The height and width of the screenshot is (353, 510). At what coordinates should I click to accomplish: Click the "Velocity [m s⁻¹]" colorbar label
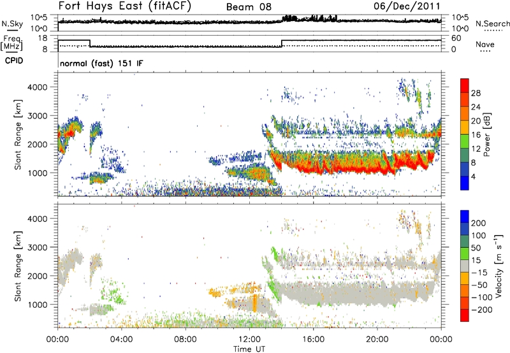pyautogui.click(x=499, y=266)
